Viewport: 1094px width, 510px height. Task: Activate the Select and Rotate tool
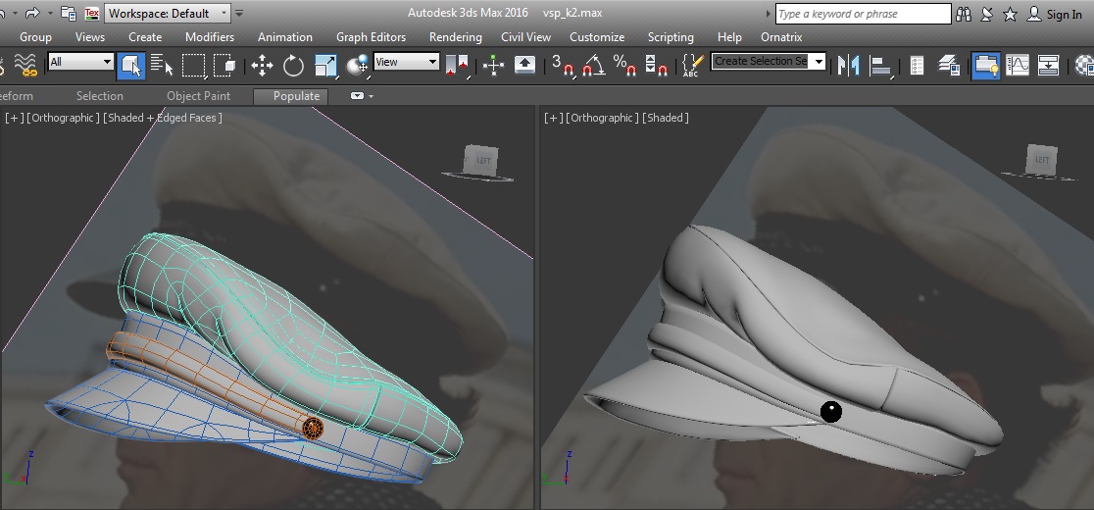pyautogui.click(x=293, y=66)
